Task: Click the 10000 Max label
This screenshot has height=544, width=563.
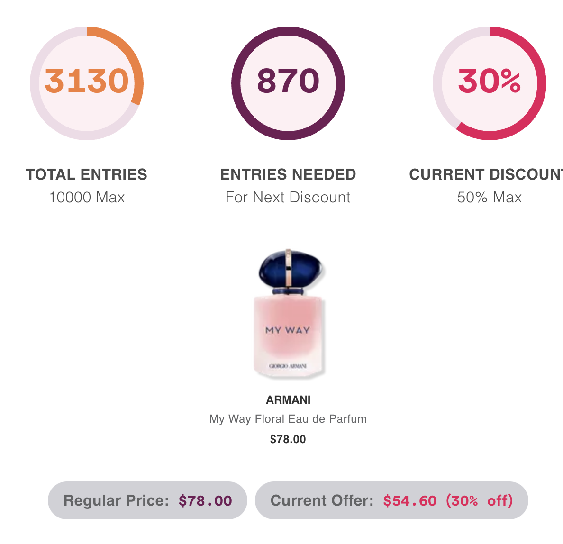Action: (x=87, y=197)
